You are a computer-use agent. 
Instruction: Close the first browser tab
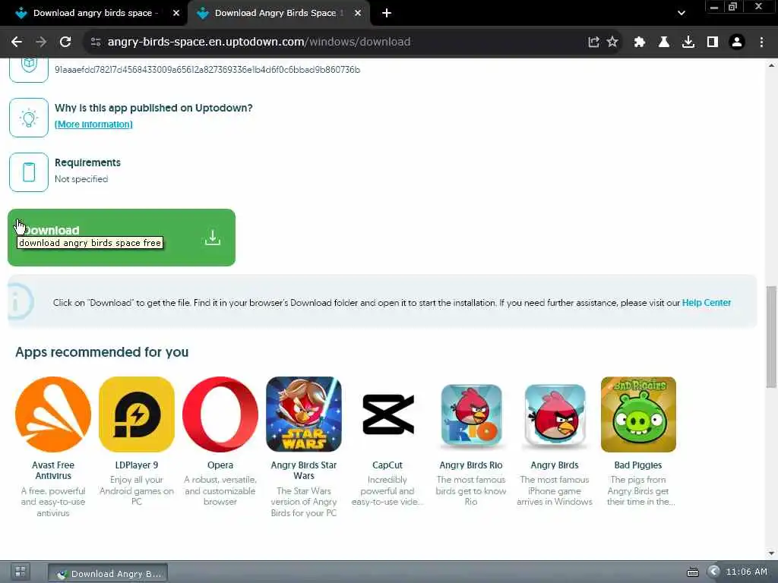click(176, 14)
